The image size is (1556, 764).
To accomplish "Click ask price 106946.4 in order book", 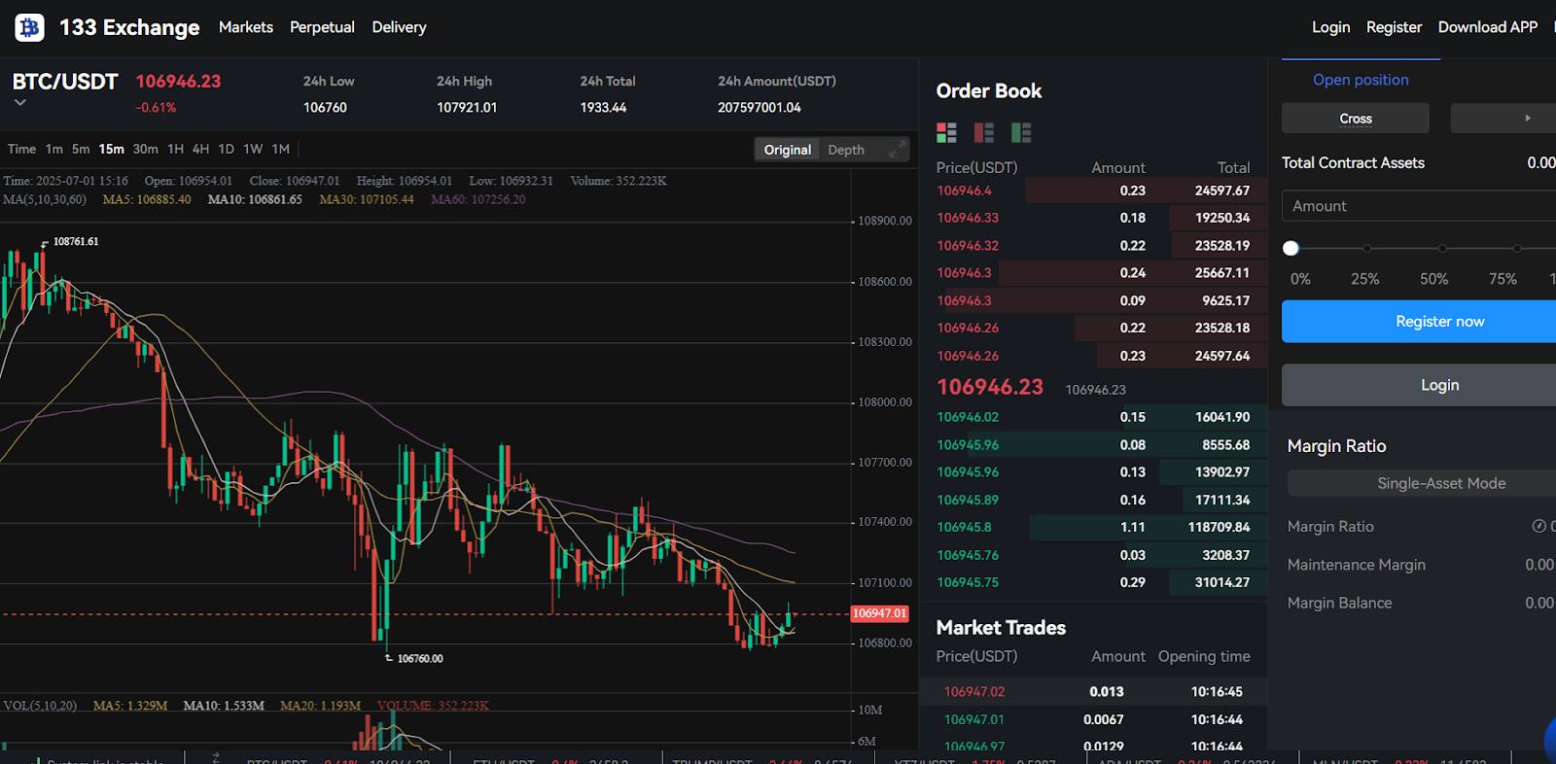I will pos(964,191).
